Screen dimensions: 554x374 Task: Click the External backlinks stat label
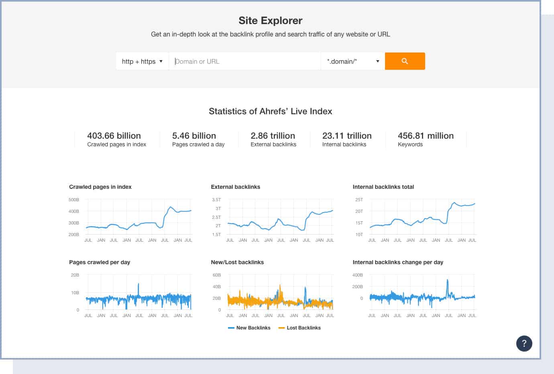(273, 144)
